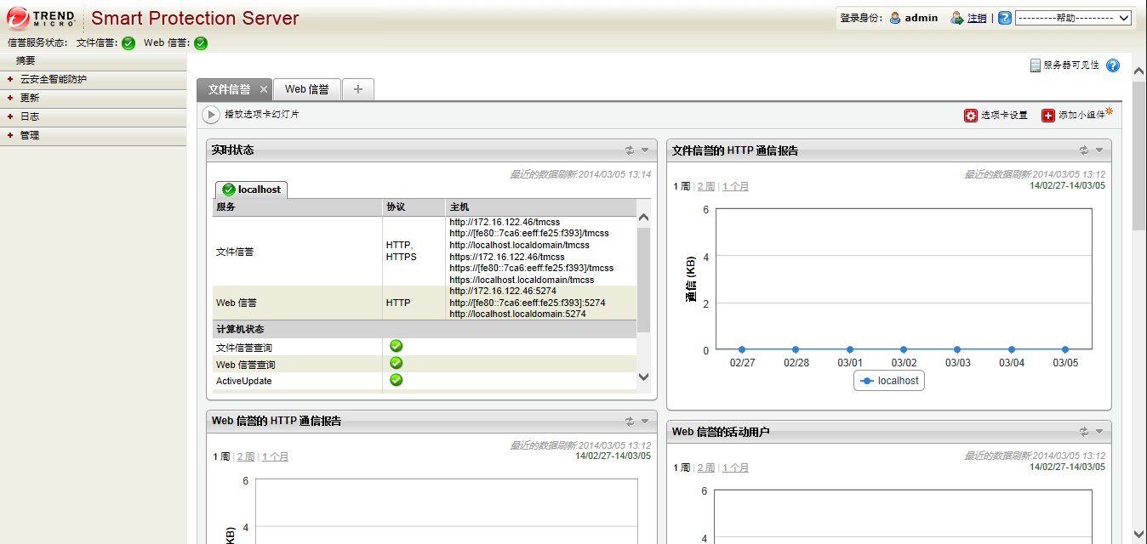Select 1个月 range in Web 信誉活动用户

tap(735, 467)
